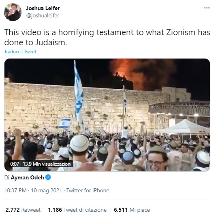The height and width of the screenshot is (219, 214).
Task: Click the tweet text about Zionism
Action: click(107, 37)
